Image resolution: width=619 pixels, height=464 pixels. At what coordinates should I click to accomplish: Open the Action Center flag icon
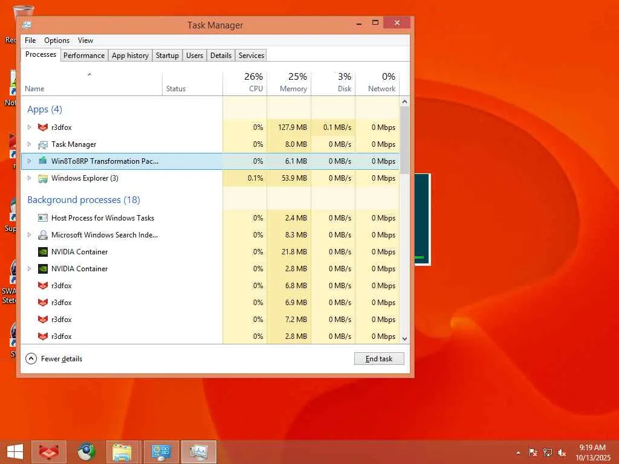[533, 453]
